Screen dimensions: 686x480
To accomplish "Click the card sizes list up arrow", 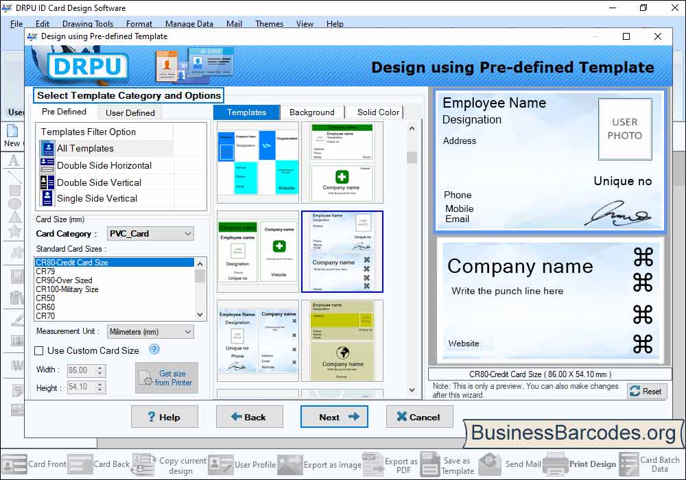I will coord(200,263).
